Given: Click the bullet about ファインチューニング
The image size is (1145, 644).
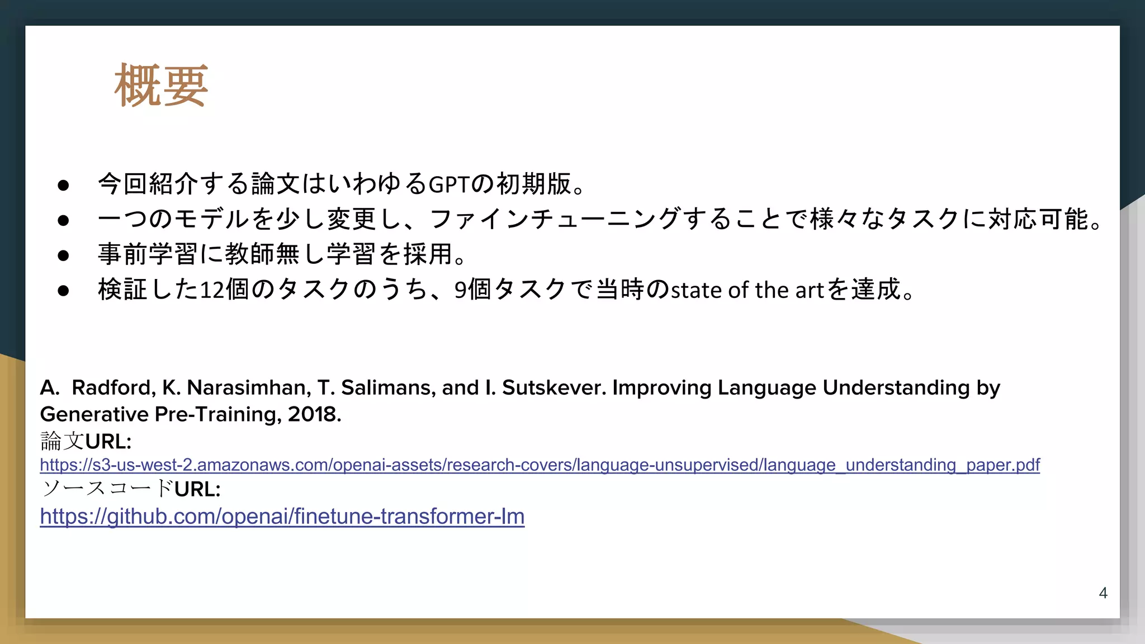Looking at the screenshot, I should click(x=598, y=219).
